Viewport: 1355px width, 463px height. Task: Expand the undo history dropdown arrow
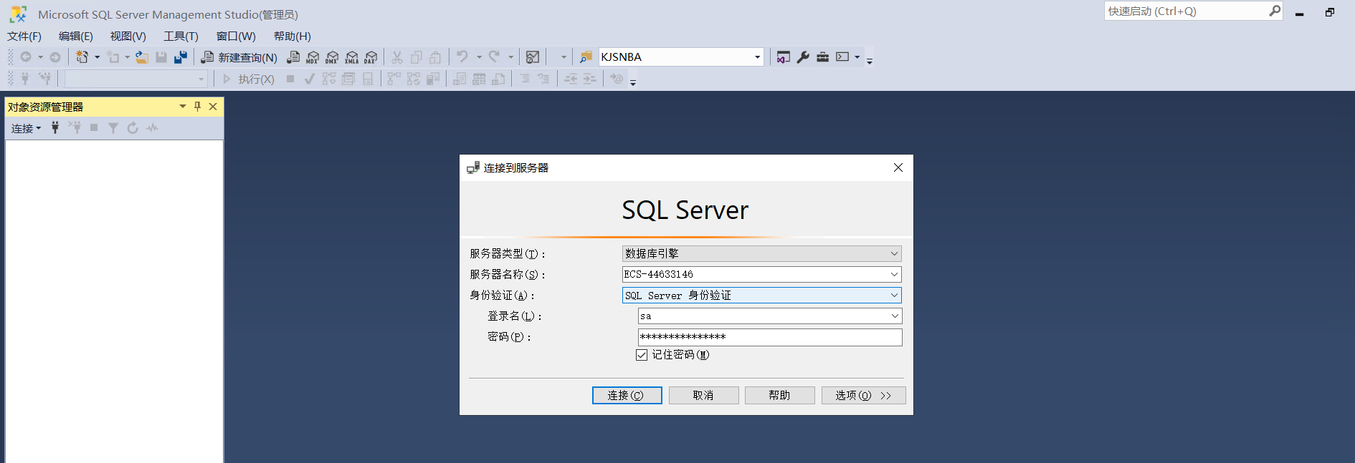click(x=478, y=57)
